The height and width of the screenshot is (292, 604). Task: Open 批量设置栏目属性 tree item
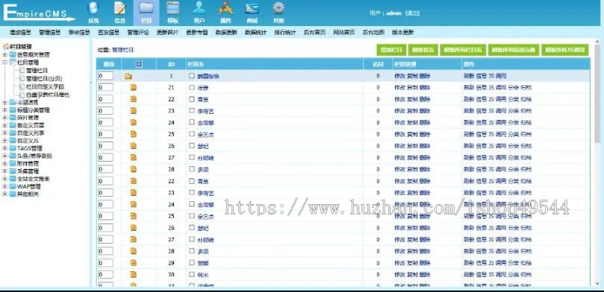[x=48, y=95]
